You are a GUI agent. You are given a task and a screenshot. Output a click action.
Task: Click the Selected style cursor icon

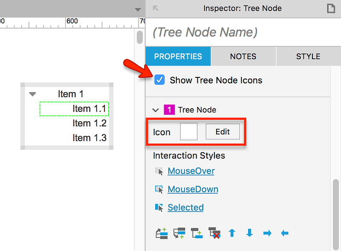[159, 208]
